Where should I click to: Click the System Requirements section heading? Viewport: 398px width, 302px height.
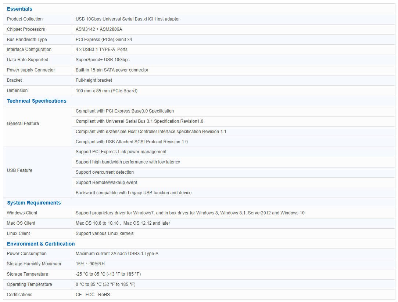click(34, 203)
